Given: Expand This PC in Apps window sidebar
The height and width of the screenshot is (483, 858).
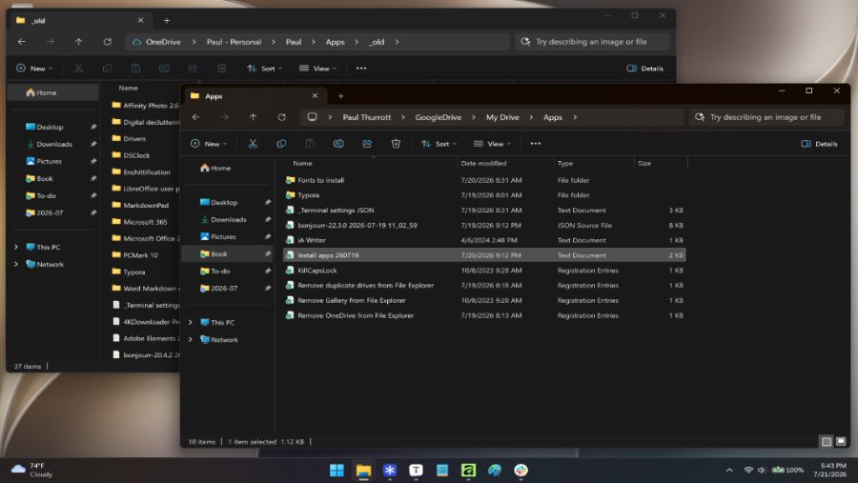Looking at the screenshot, I should click(190, 322).
